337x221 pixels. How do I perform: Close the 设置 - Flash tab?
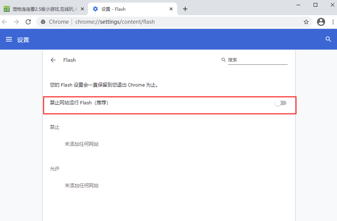click(171, 9)
